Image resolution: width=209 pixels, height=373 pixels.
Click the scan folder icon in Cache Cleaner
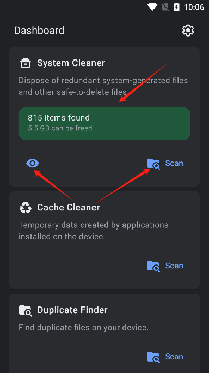153,266
